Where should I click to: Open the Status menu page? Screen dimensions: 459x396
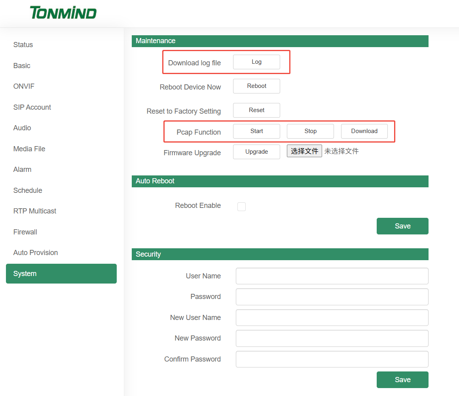point(23,45)
